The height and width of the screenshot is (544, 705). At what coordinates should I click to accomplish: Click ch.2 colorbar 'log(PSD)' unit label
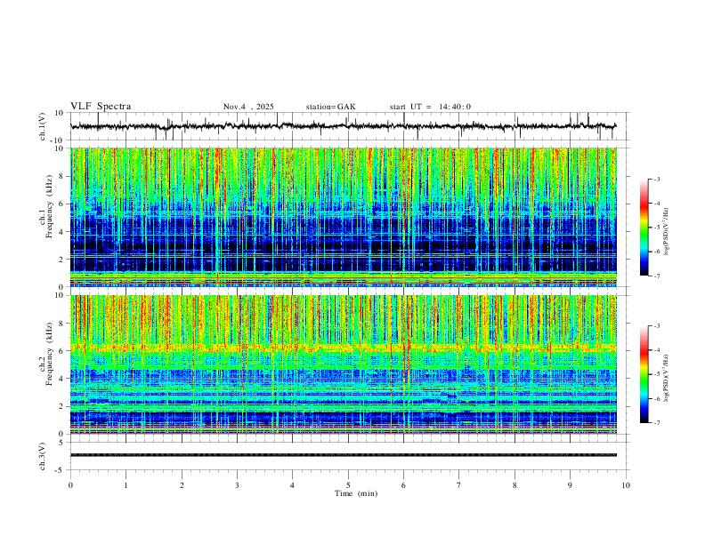coord(666,379)
